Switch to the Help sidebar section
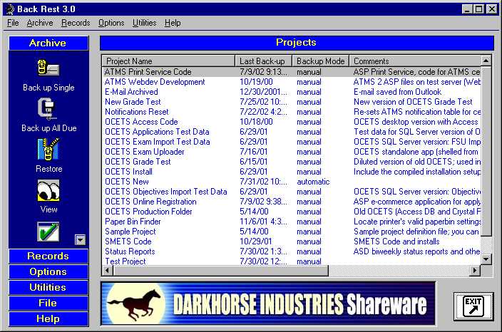The image size is (502, 332). [x=48, y=319]
